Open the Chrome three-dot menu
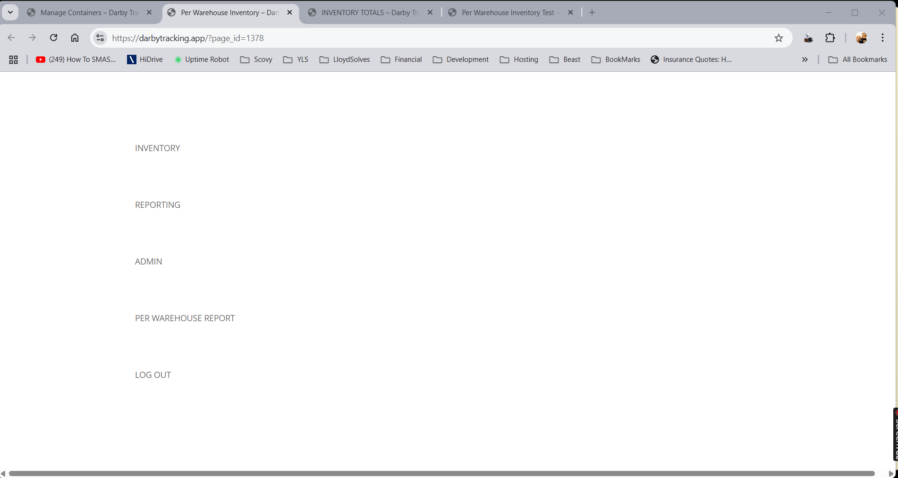Image resolution: width=898 pixels, height=478 pixels. tap(882, 38)
